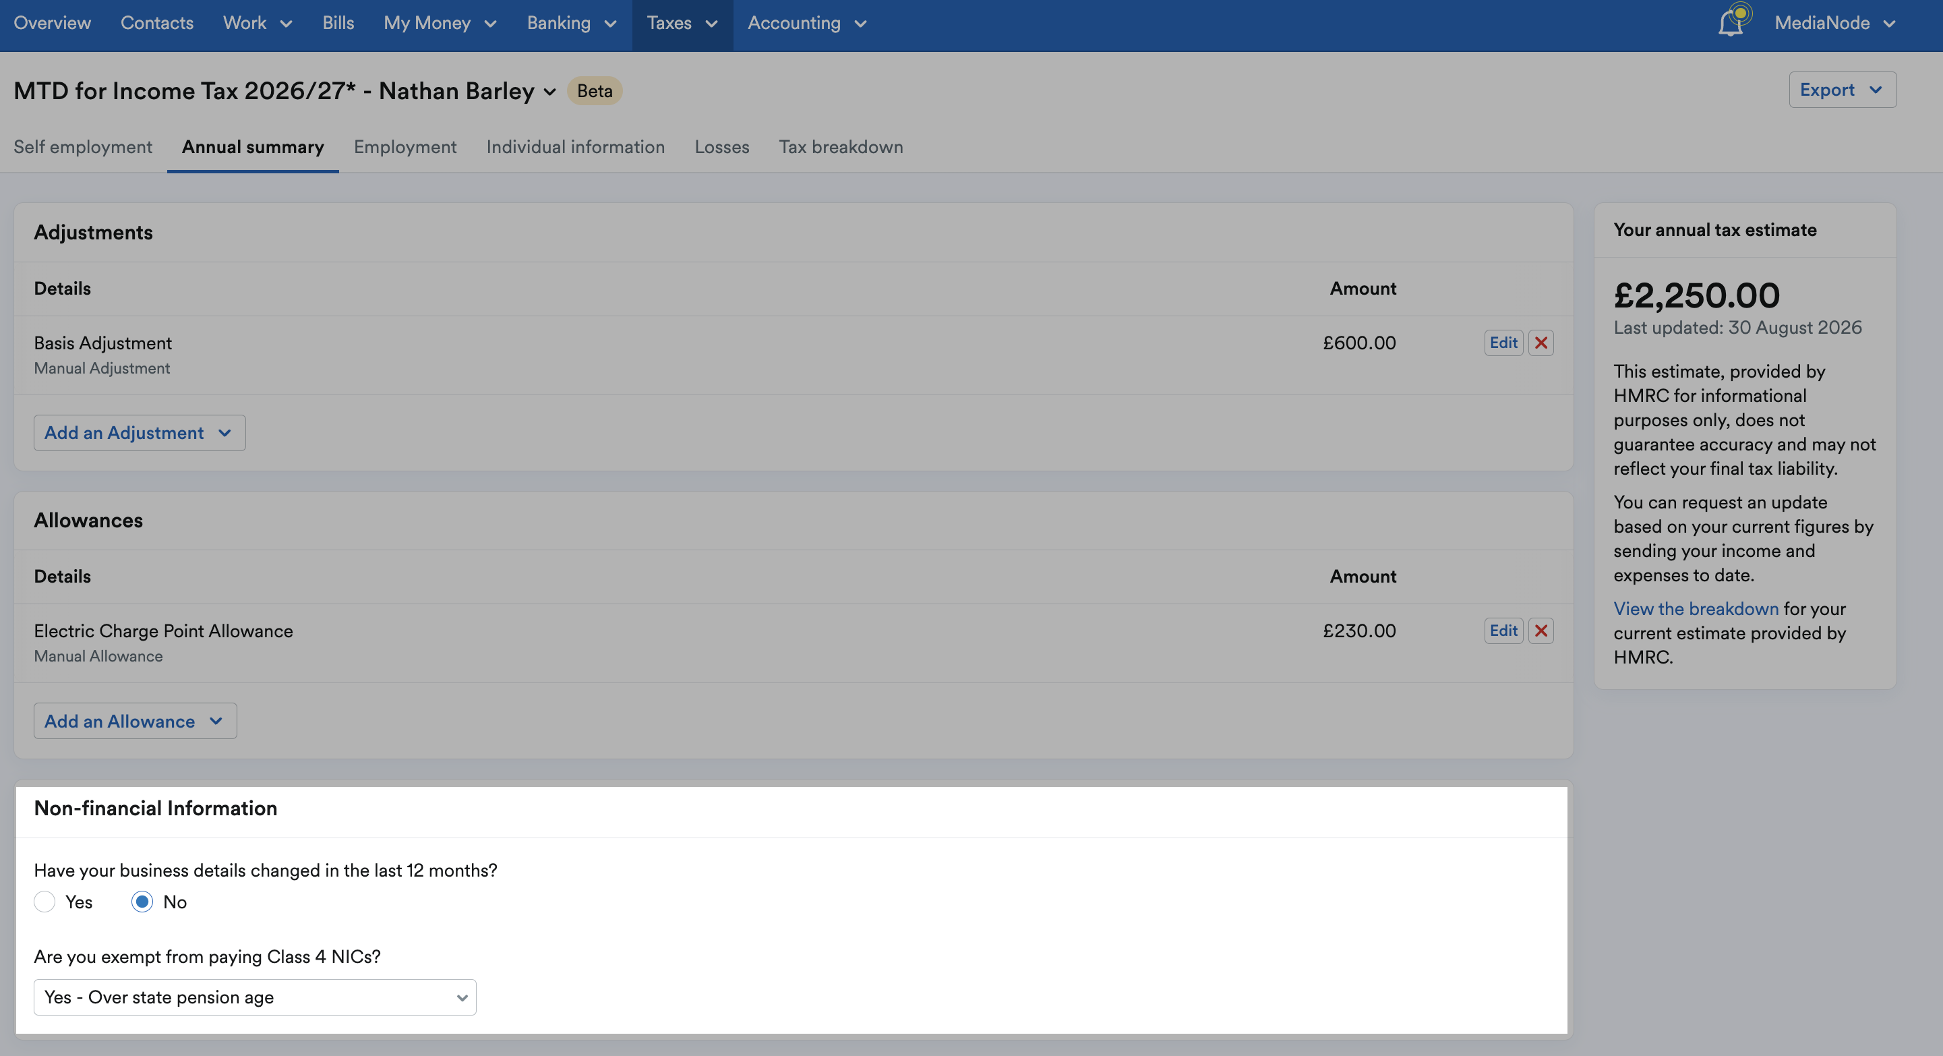
Task: Click the £230.00 allowance amount
Action: click(x=1359, y=630)
